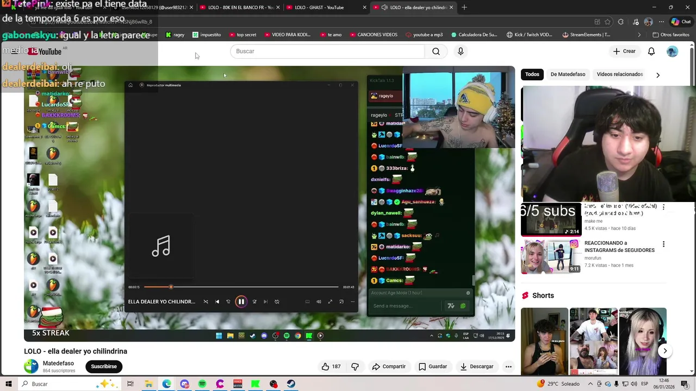Open the 2:14 recommended video thumbnail
Screen dimensions: 696x391
pos(551,219)
